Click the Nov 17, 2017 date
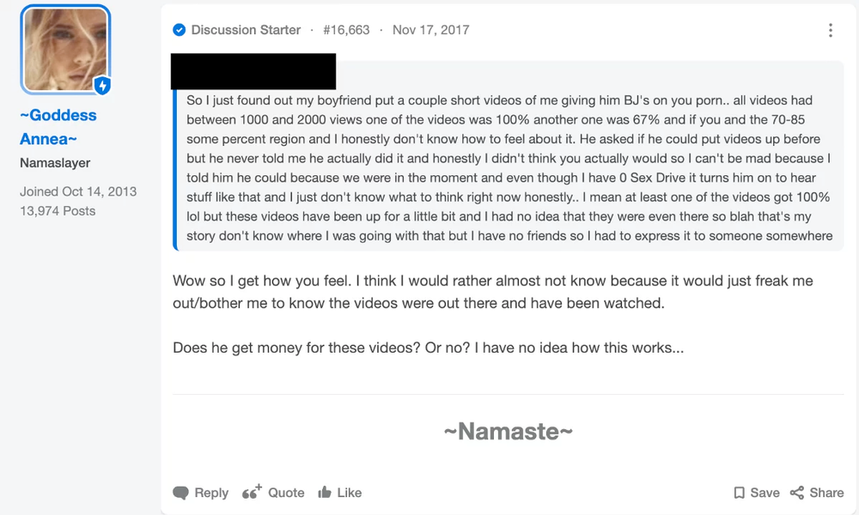The height and width of the screenshot is (515, 859). 430,29
